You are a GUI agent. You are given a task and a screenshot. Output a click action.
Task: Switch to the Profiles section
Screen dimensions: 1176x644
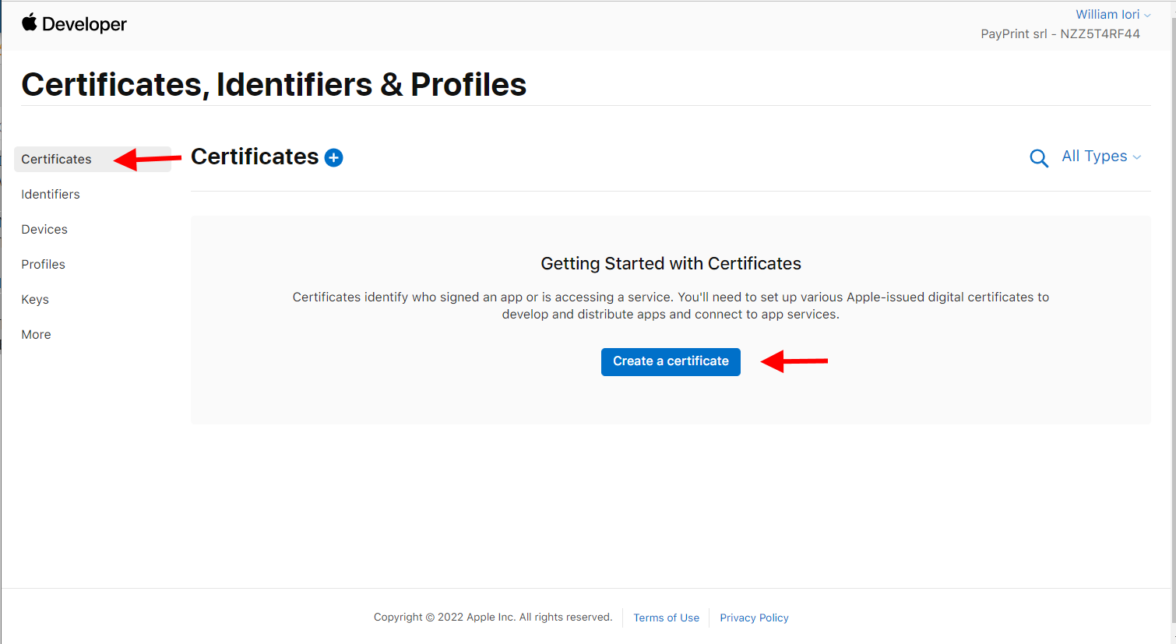point(44,264)
